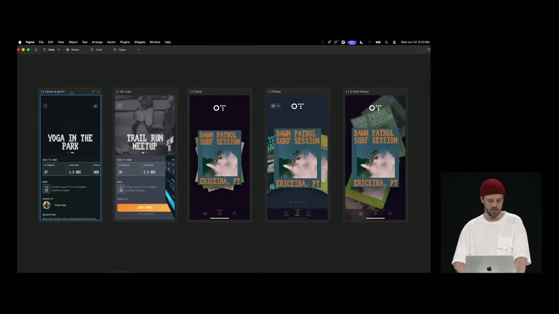
Task: Click the Attendees 24 card
Action: 129,169
